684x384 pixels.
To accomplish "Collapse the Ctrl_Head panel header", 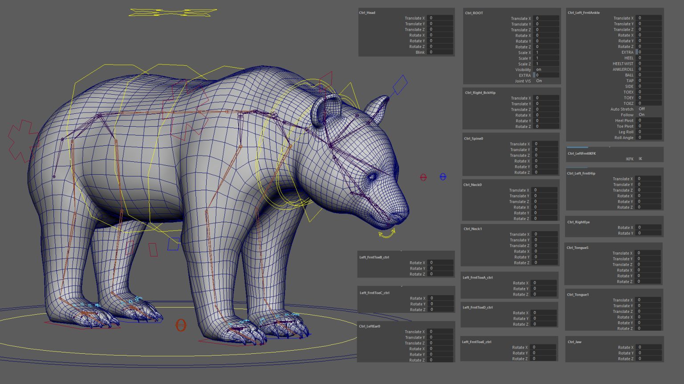I will [368, 12].
